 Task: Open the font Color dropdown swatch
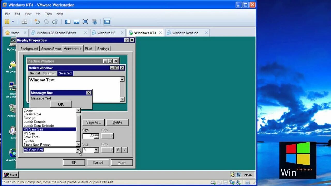(107, 150)
